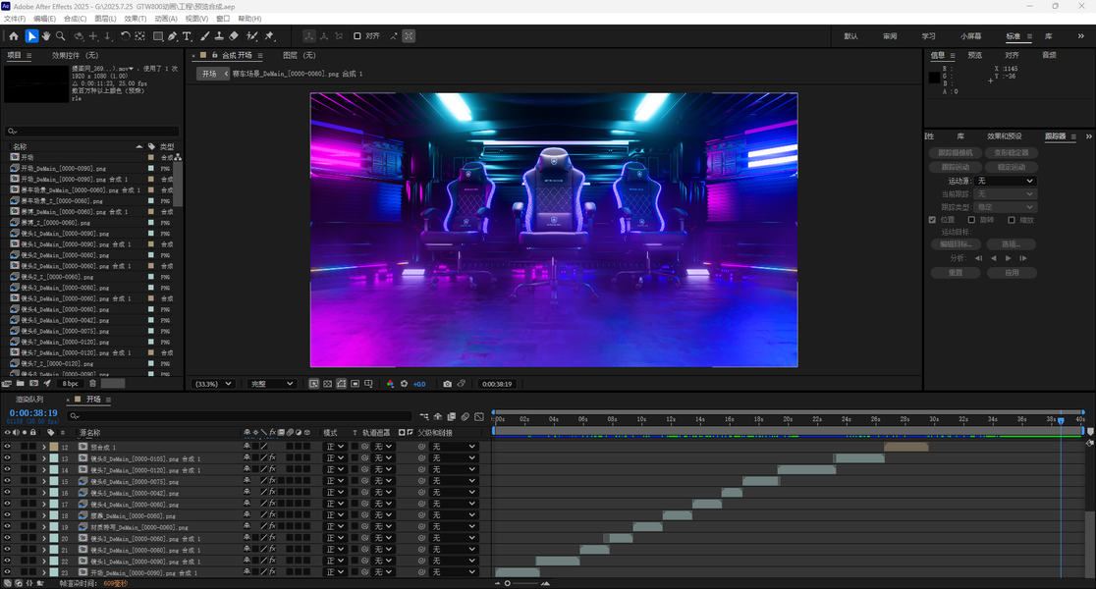Click the snapshot camera icon
This screenshot has width=1096, height=589.
coord(448,384)
